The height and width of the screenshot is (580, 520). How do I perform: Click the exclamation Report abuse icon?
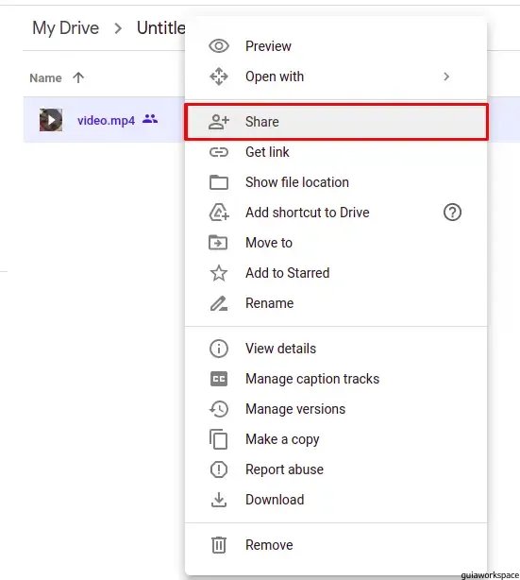tap(219, 469)
